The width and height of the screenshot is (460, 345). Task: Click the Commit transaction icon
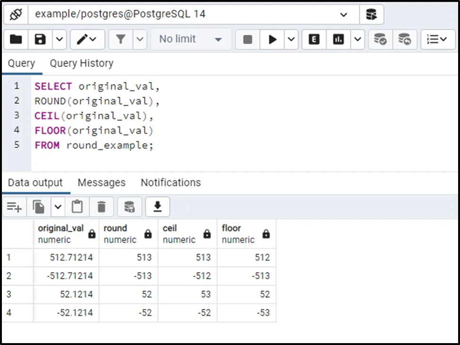click(x=380, y=39)
